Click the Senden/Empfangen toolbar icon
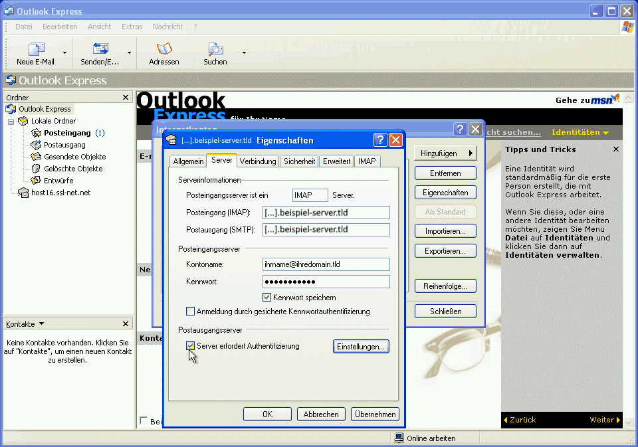 [101, 49]
